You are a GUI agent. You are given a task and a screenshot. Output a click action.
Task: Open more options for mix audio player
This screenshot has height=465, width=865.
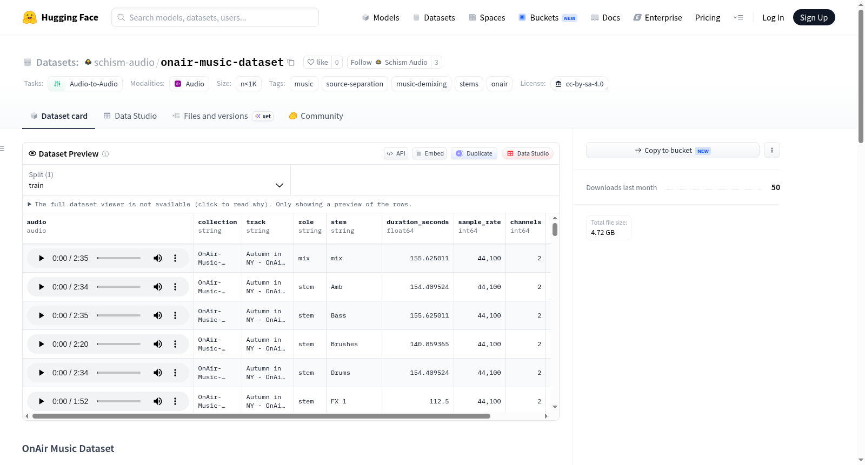[x=175, y=258]
